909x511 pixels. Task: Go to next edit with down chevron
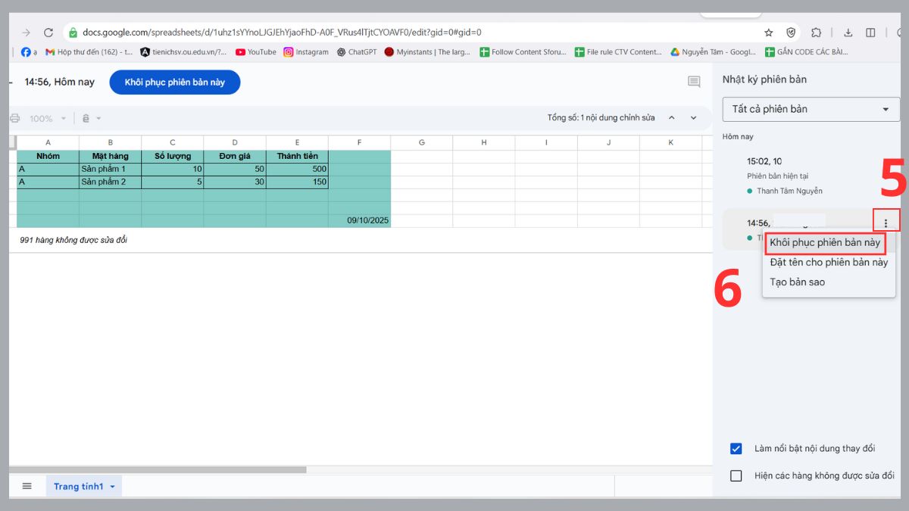tap(693, 118)
